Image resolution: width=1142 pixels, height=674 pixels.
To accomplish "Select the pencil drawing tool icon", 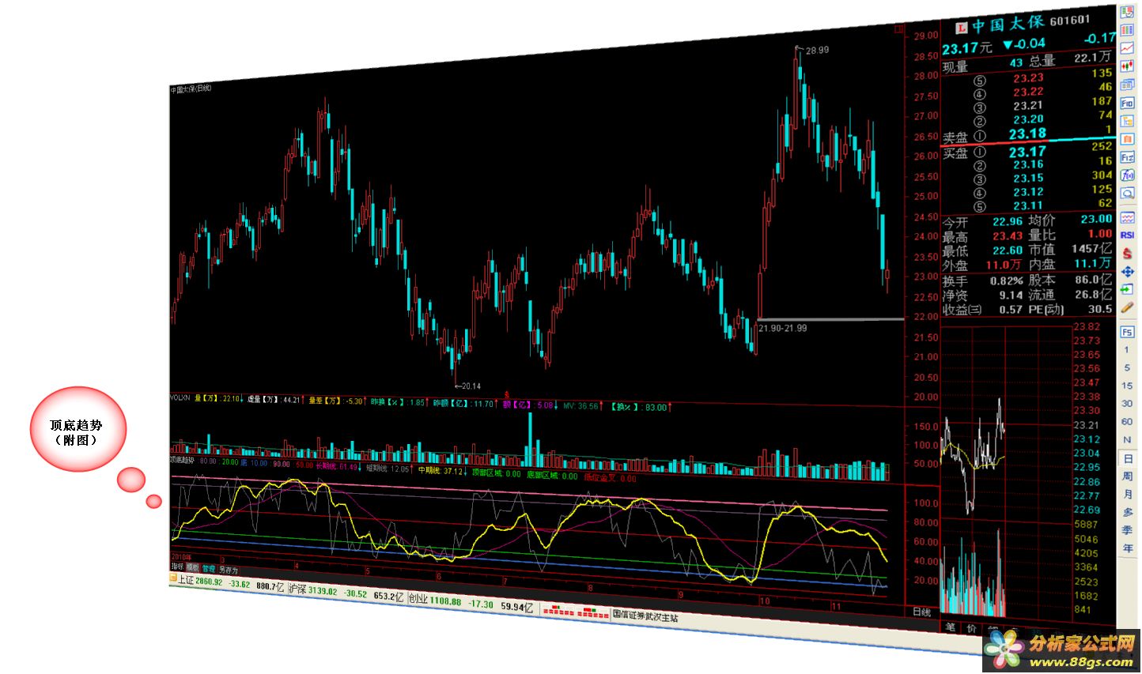I will 1127,307.
